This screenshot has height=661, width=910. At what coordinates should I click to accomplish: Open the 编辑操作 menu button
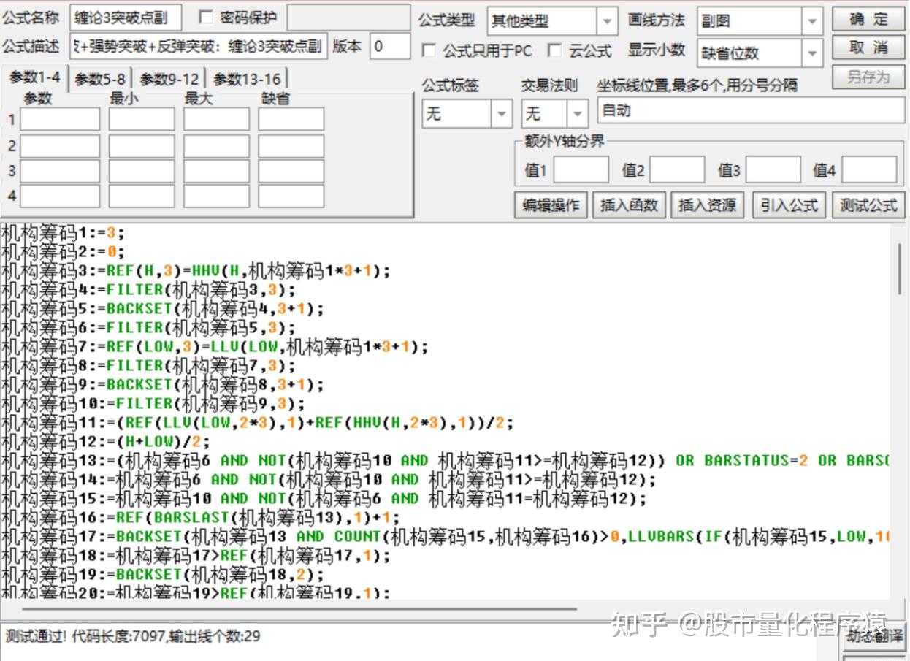click(551, 205)
